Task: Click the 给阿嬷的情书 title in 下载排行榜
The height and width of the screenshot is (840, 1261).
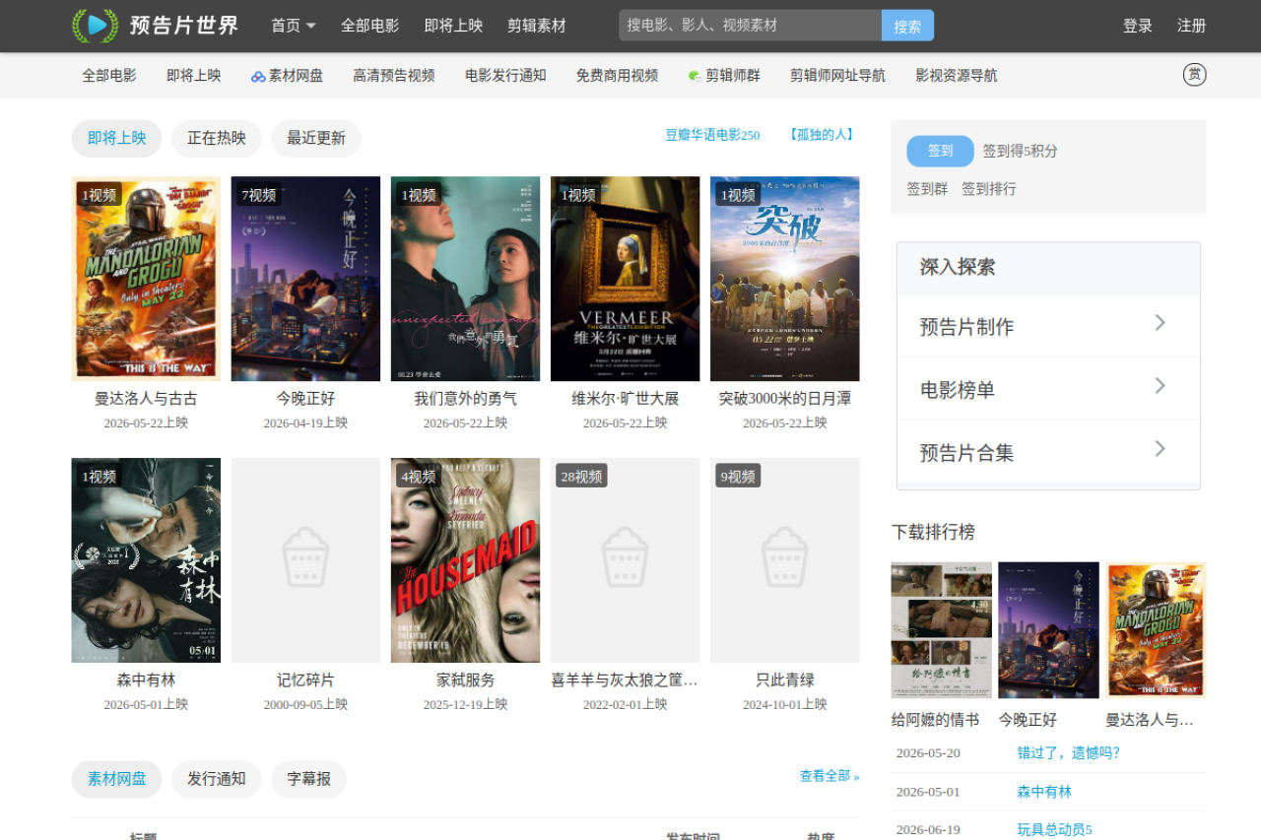Action: click(935, 720)
